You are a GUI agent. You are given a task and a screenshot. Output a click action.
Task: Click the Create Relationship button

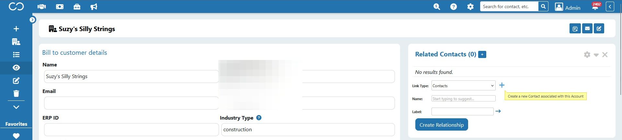[x=442, y=125]
